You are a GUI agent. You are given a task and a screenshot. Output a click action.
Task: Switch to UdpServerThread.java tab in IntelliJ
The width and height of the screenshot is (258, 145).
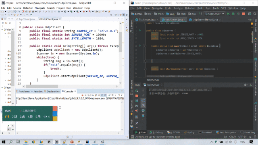[x=205, y=20]
